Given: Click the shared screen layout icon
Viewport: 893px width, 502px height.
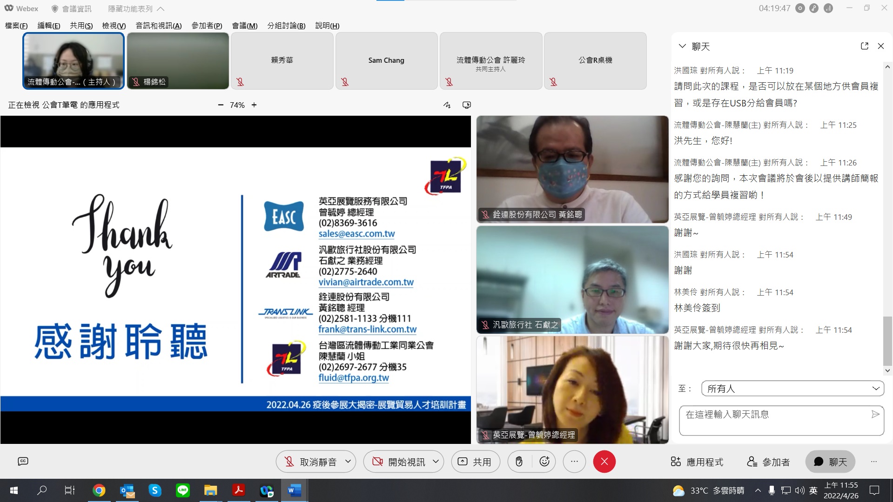Looking at the screenshot, I should [467, 105].
